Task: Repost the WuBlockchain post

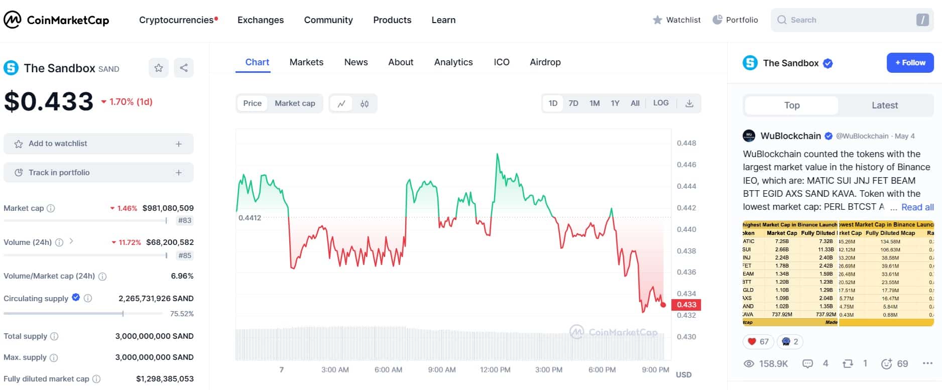Action: click(848, 364)
